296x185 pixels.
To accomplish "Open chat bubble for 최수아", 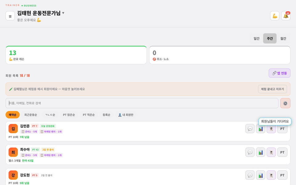I will click(x=250, y=152).
